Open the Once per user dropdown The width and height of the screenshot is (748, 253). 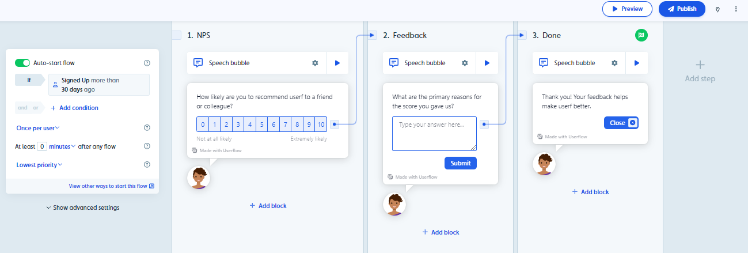(38, 128)
